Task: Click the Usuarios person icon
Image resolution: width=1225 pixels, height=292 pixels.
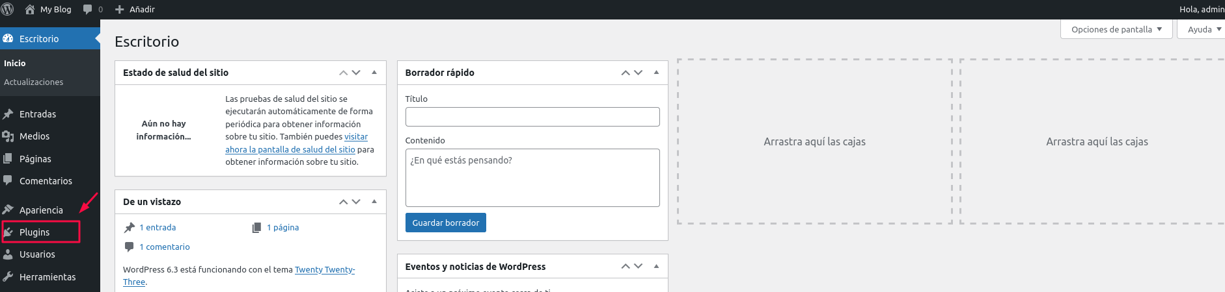Action: pos(8,254)
